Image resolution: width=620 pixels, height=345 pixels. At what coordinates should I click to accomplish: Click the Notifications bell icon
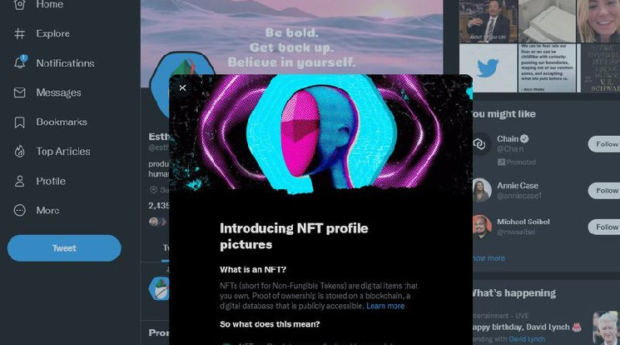(x=20, y=62)
